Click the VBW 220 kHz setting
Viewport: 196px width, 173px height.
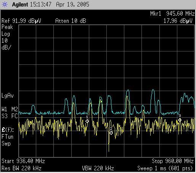98,168
